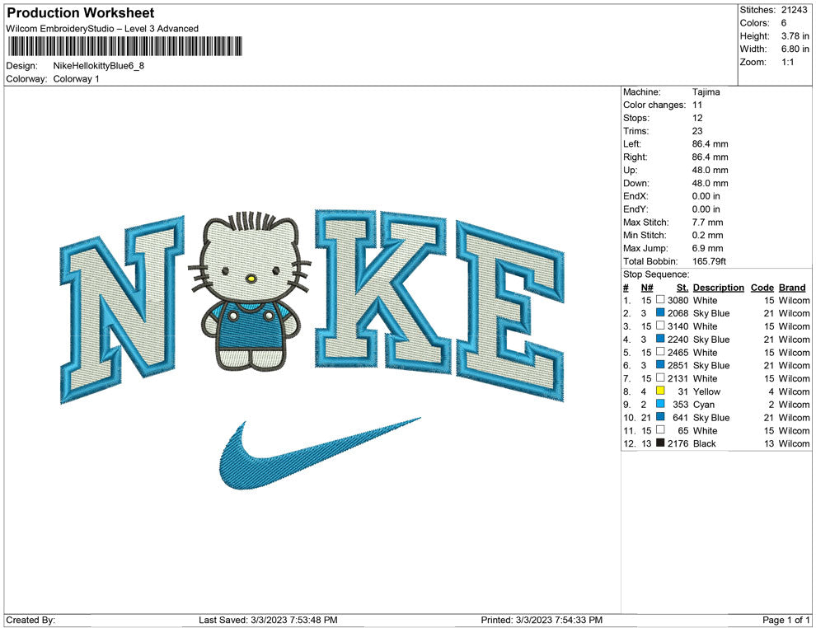Click the Description column header
816x628 pixels.
718,288
